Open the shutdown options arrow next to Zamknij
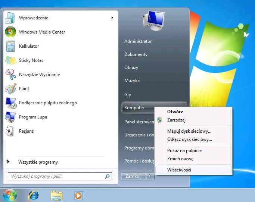 pyautogui.click(x=150, y=176)
